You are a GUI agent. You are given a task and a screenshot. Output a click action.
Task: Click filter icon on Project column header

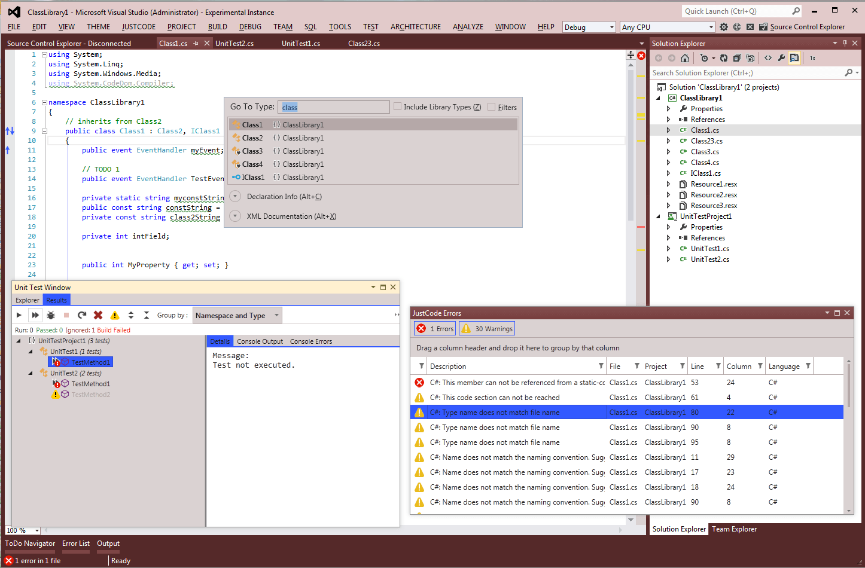coord(683,366)
